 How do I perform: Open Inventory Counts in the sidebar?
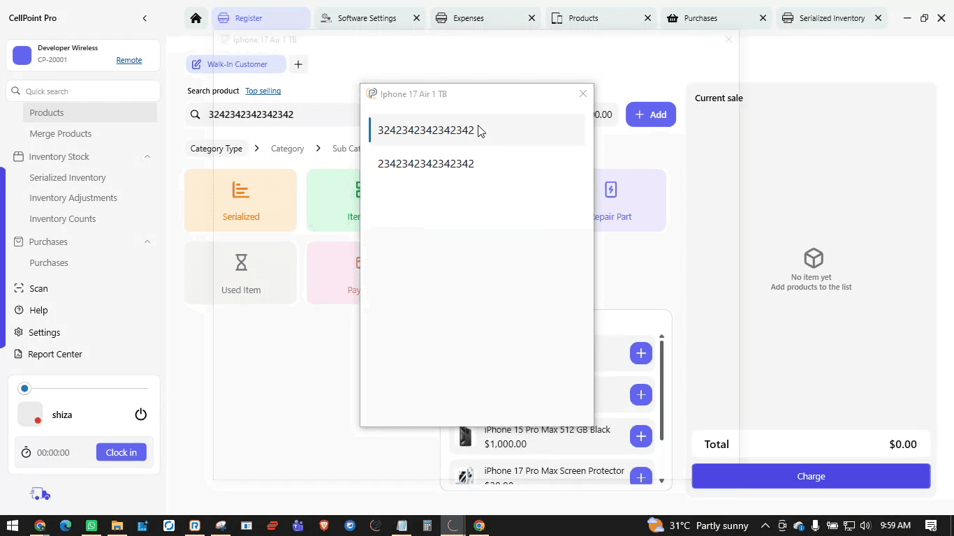[x=63, y=218]
